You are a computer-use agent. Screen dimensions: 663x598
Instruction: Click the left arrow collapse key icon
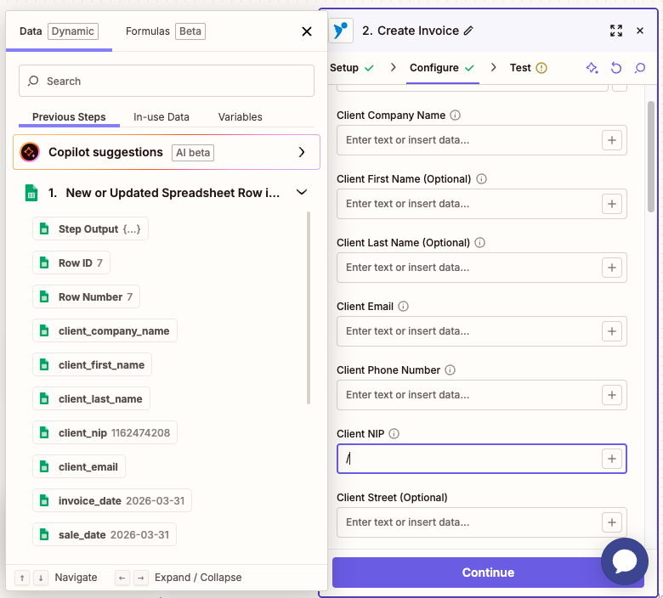(x=122, y=578)
